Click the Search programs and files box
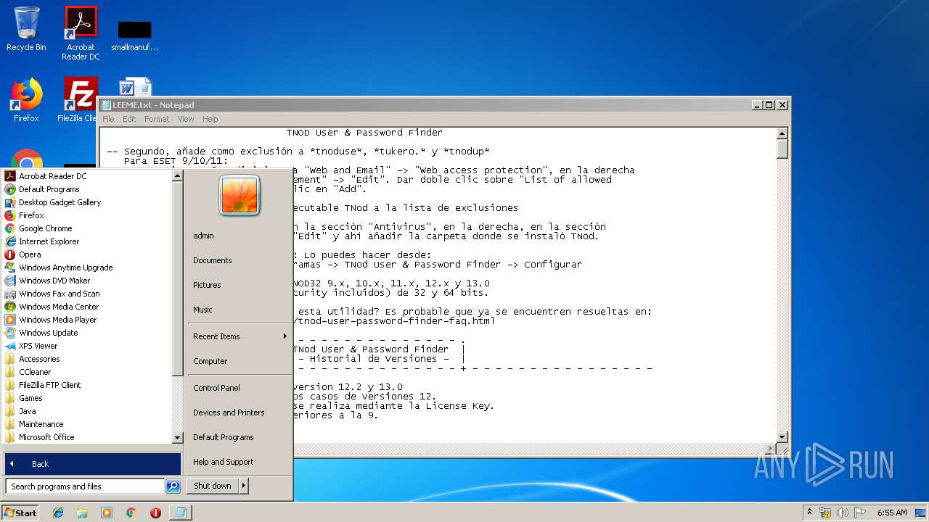Image resolution: width=929 pixels, height=522 pixels. pyautogui.click(x=85, y=486)
